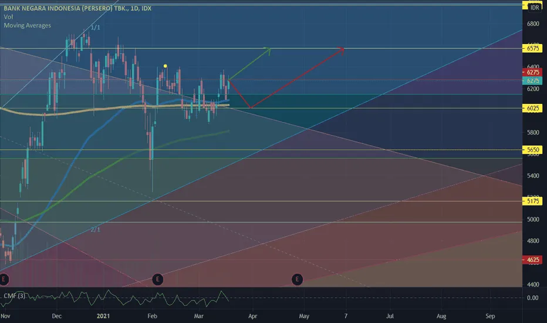The height and width of the screenshot is (323, 547).
Task: Open the Moving Averages indicator legend
Action: coord(27,26)
